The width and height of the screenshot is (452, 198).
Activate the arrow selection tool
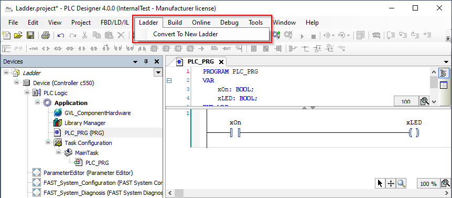380,183
